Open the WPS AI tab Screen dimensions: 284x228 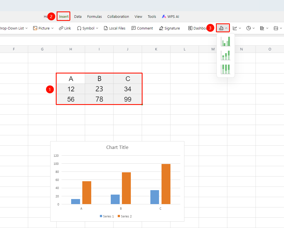click(170, 17)
